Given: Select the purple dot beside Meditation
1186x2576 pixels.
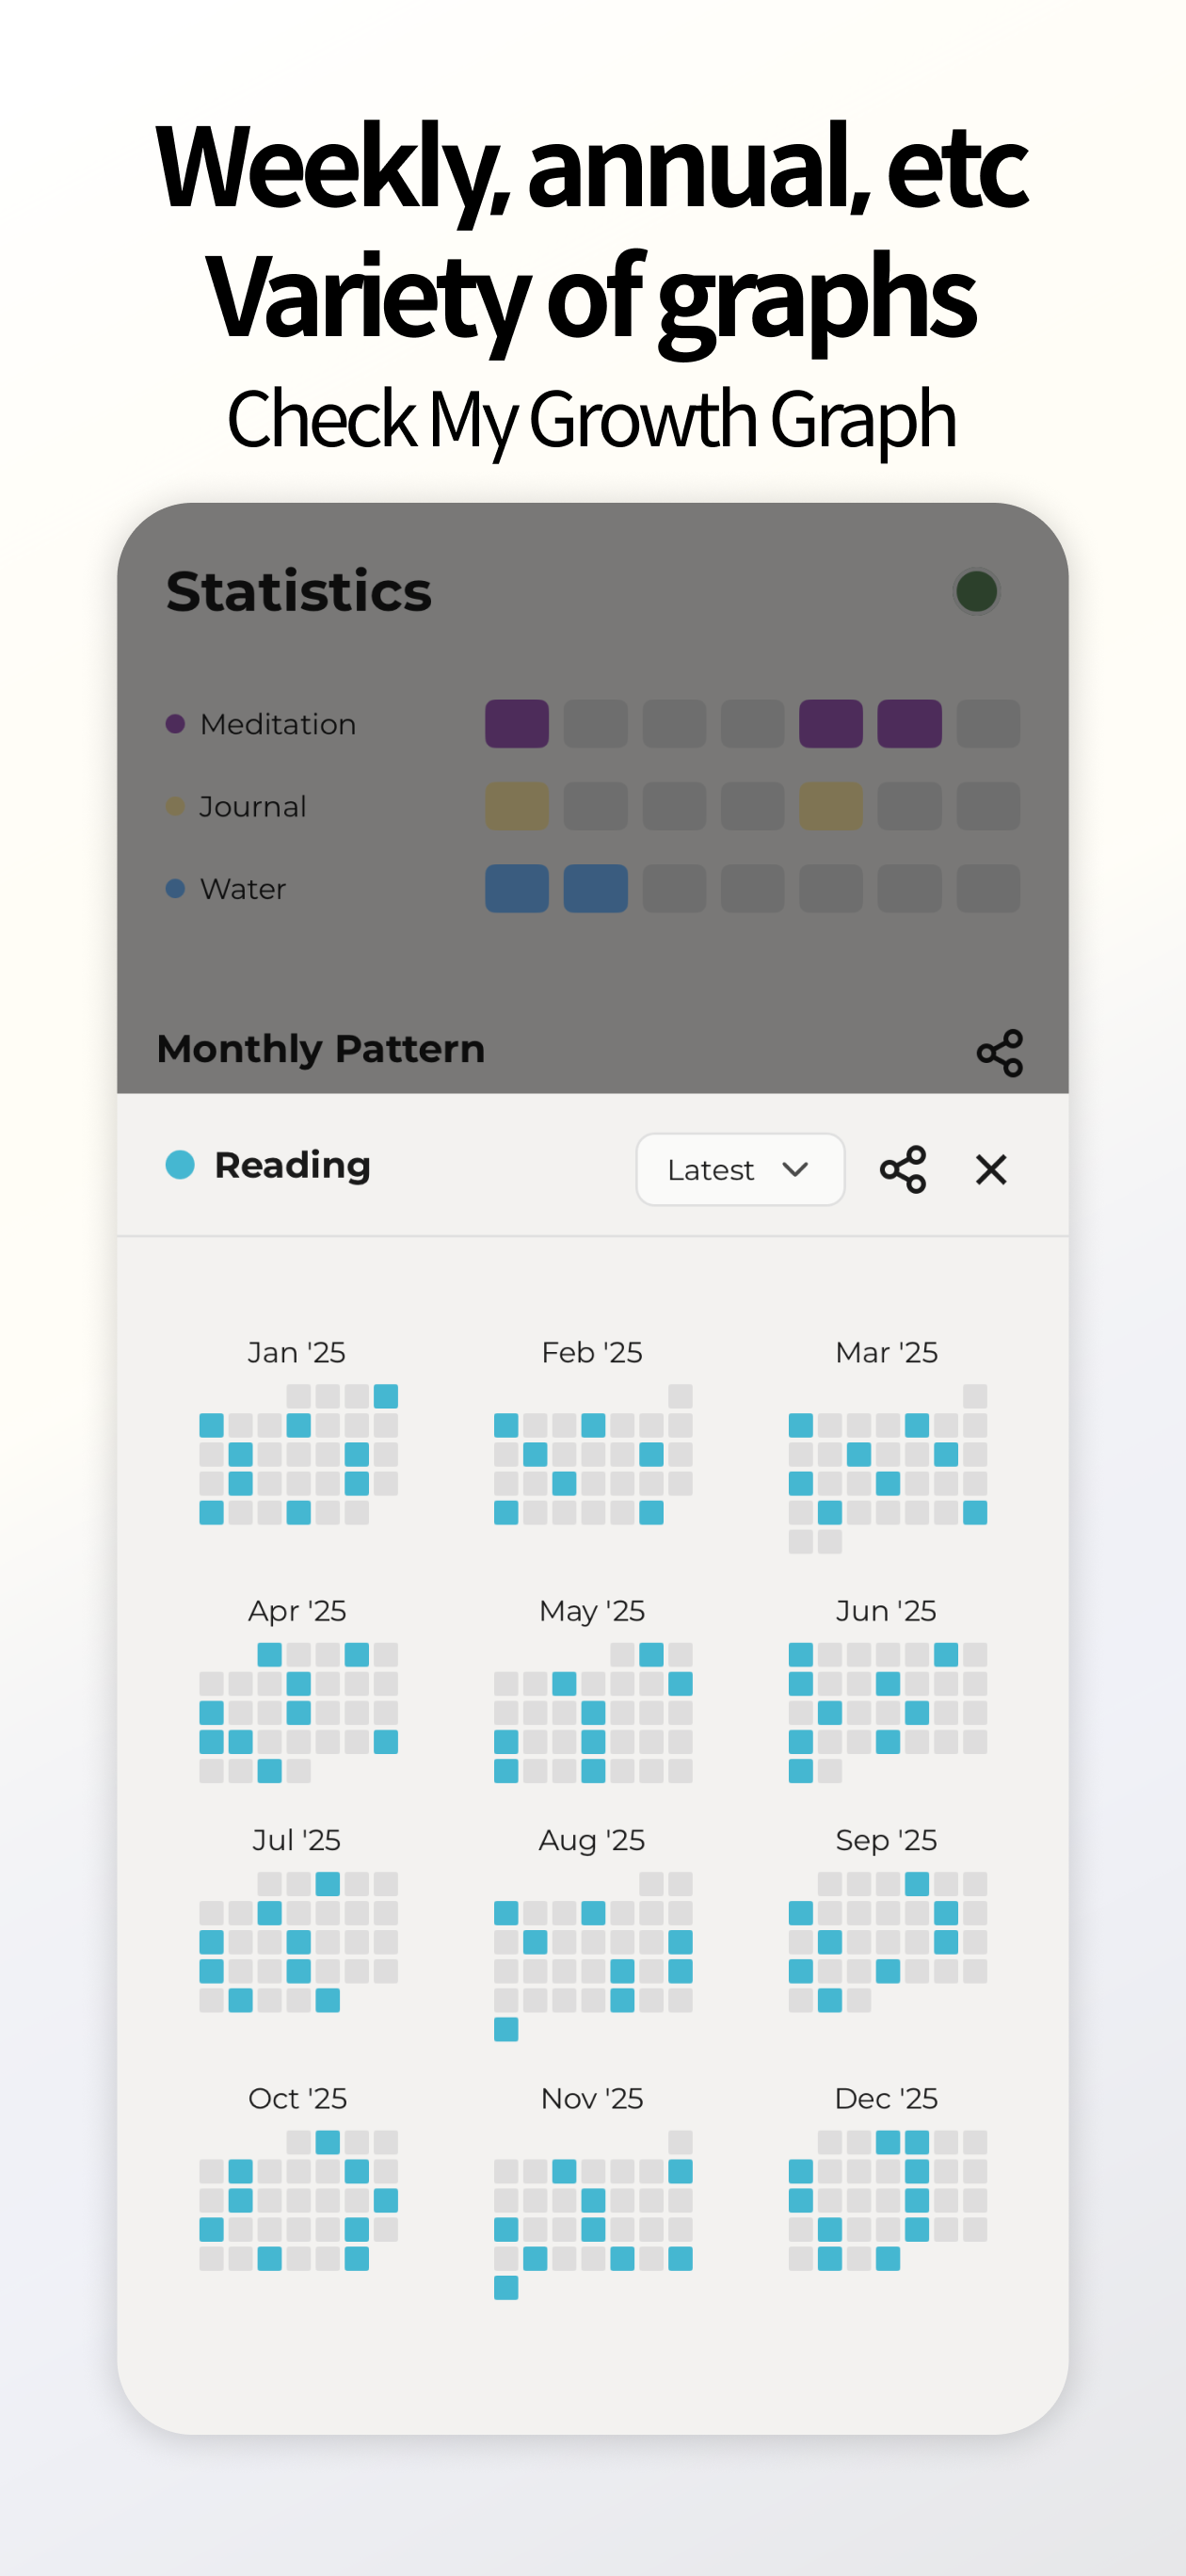Looking at the screenshot, I should [176, 723].
